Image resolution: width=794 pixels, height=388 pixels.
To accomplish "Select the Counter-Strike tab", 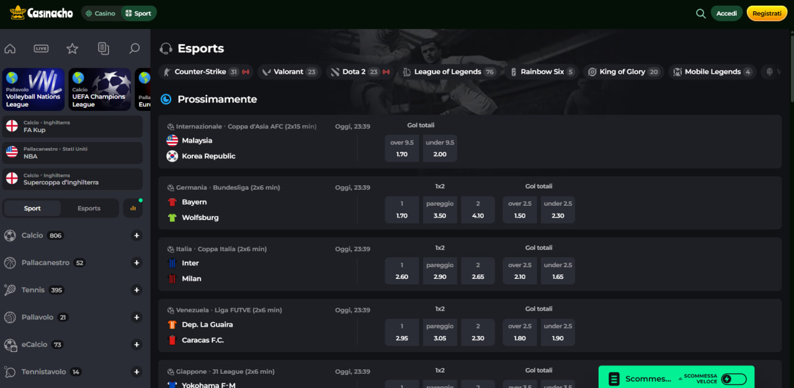I will [206, 72].
